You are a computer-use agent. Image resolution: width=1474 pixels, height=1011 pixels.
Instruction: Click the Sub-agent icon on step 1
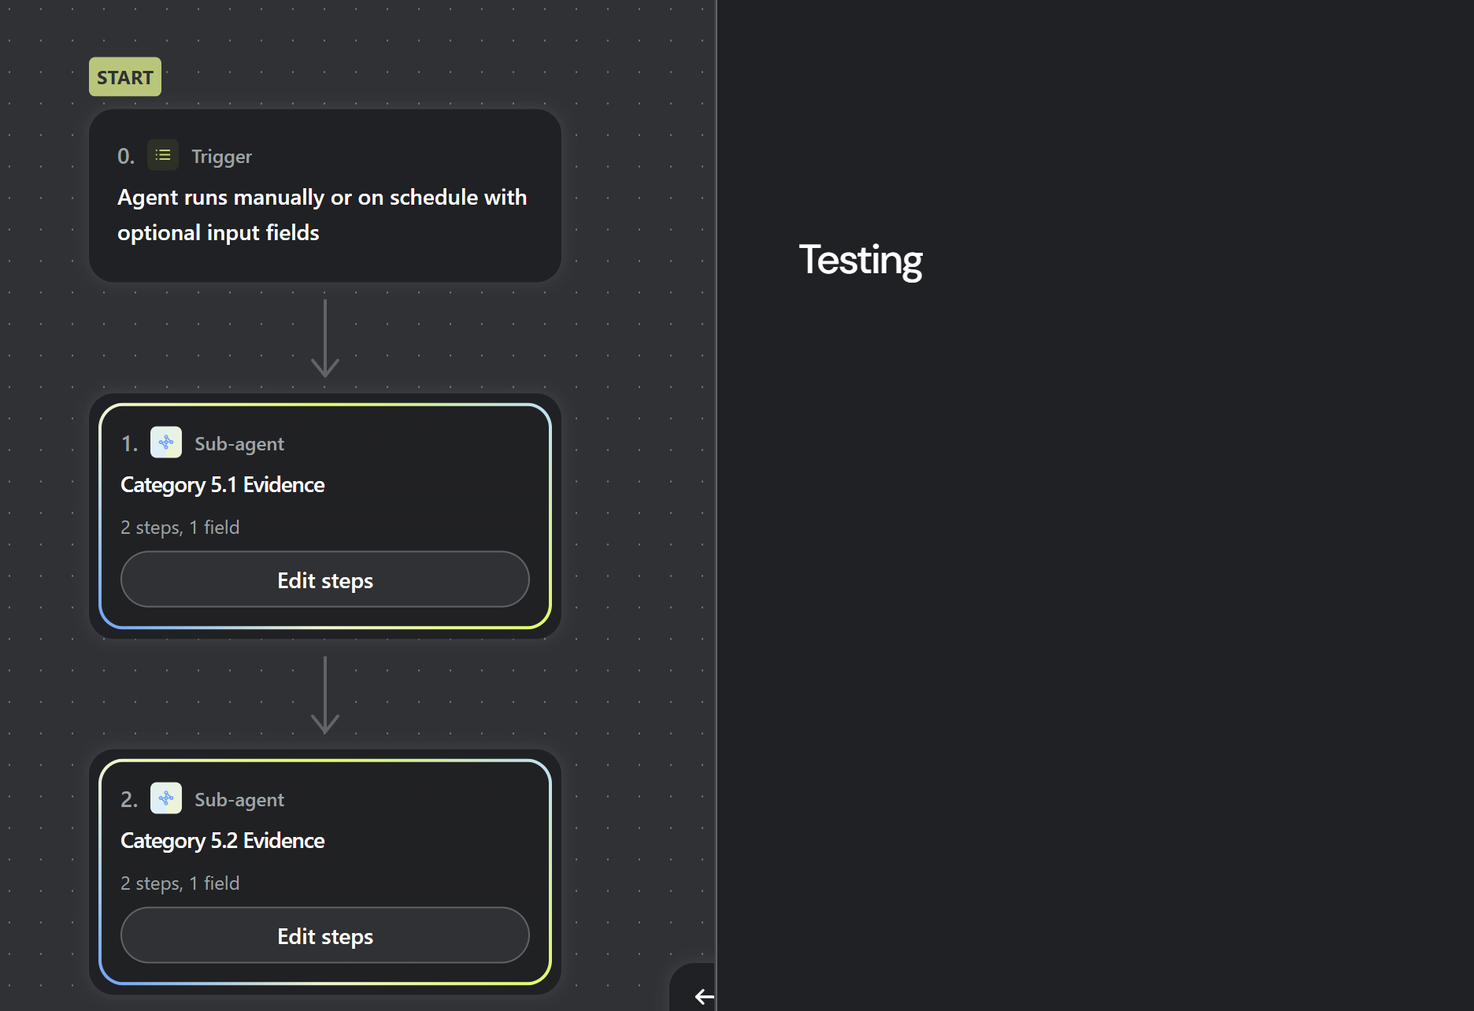(166, 443)
